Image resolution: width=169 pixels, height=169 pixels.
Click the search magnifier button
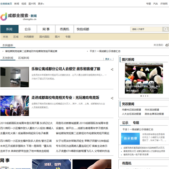pyautogui.click(x=165, y=29)
